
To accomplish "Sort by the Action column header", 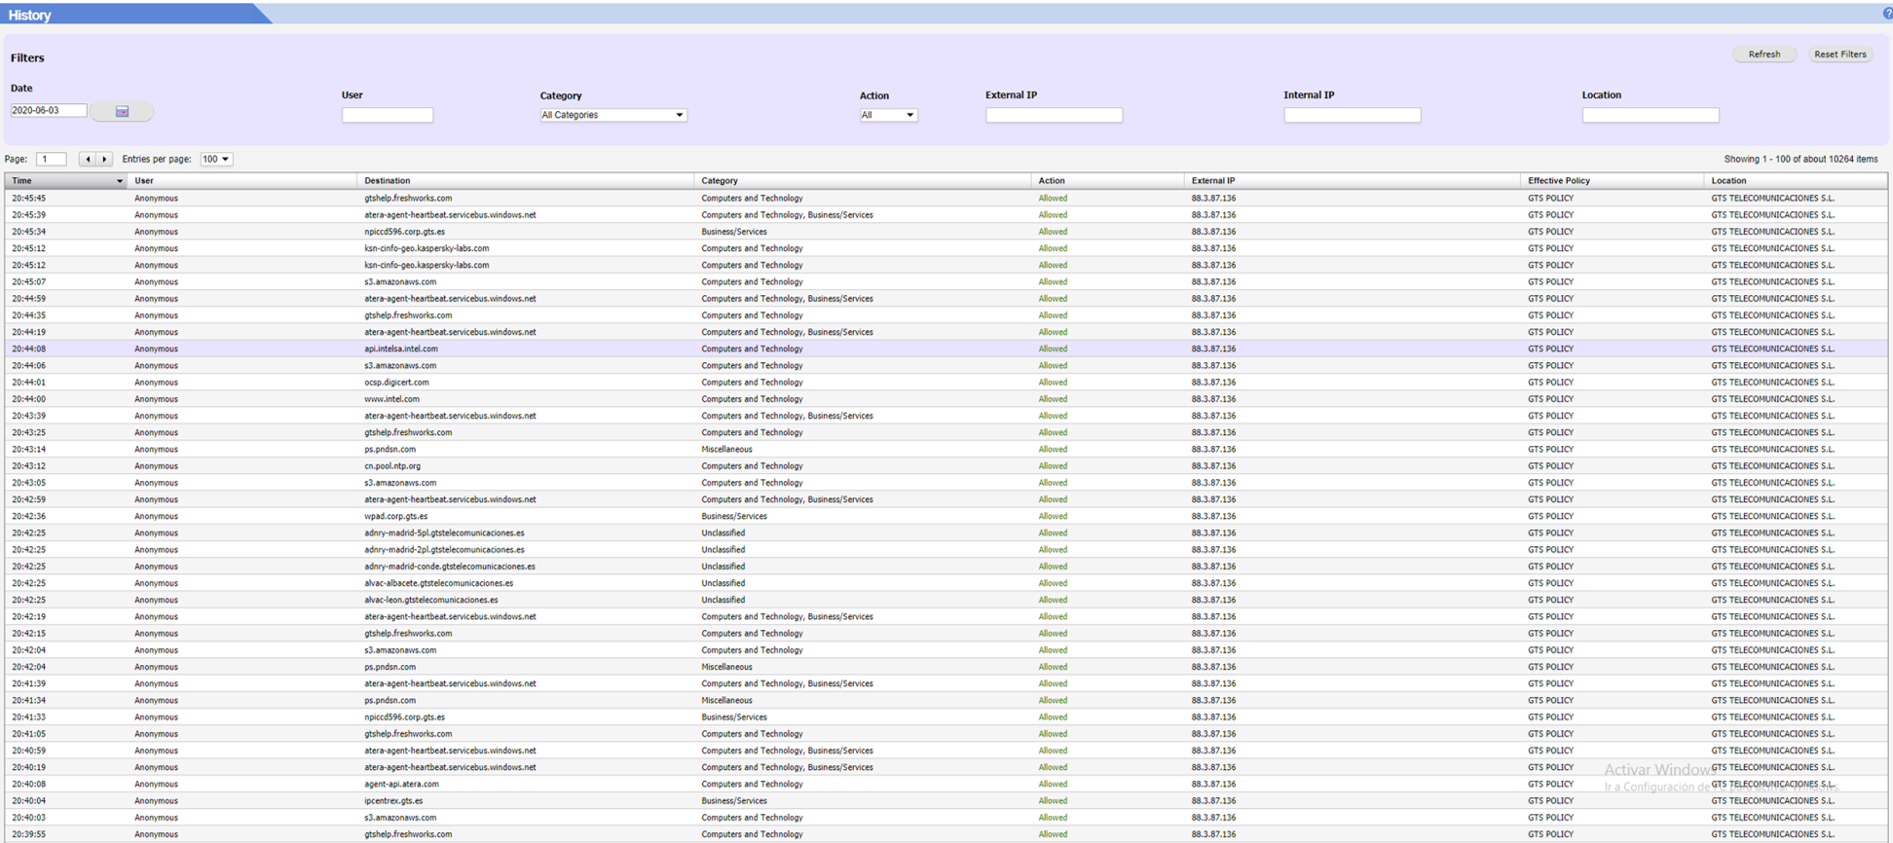I will [1108, 181].
